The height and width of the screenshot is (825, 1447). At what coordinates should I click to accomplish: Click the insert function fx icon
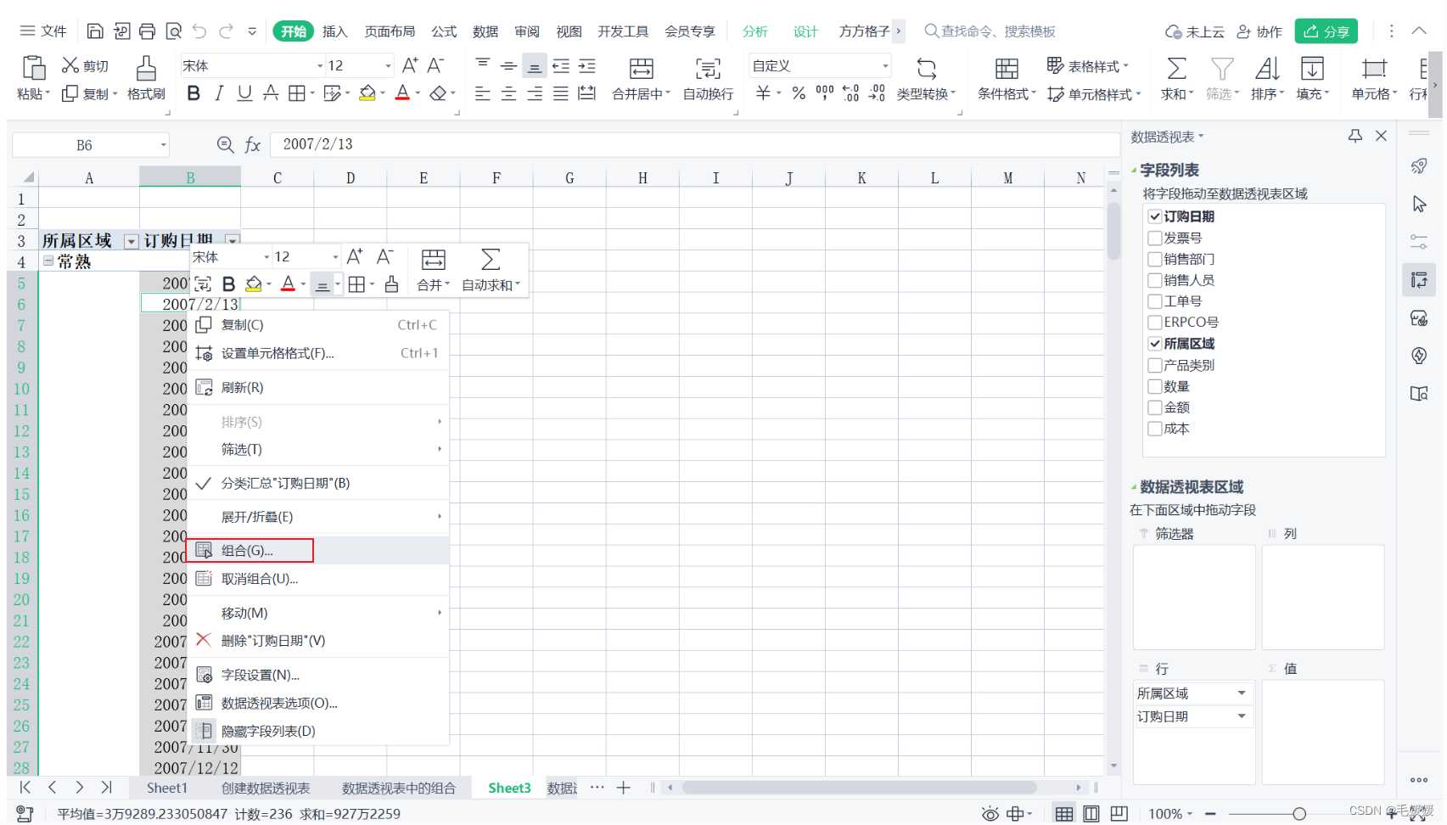point(253,145)
